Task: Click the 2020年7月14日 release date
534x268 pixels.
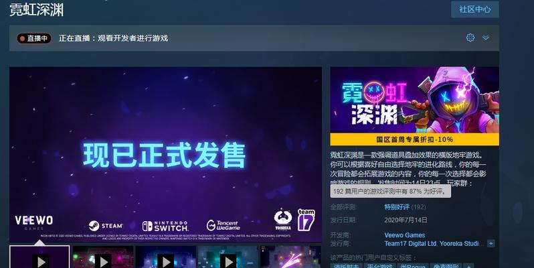Action: 406,220
